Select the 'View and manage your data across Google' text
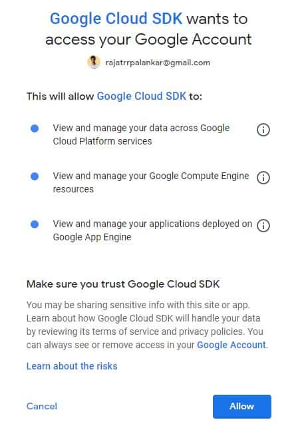Screen dimensions: 294x432 [x=141, y=128]
